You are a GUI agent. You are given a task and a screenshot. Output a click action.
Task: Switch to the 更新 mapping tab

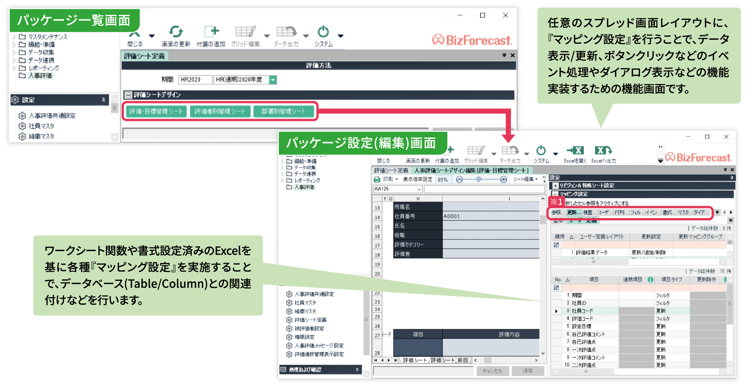573,212
